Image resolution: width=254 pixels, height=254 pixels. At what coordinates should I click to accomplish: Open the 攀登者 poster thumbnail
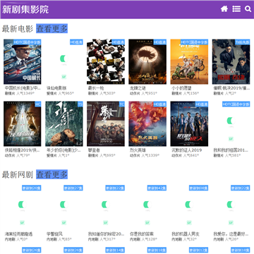click(x=106, y=123)
